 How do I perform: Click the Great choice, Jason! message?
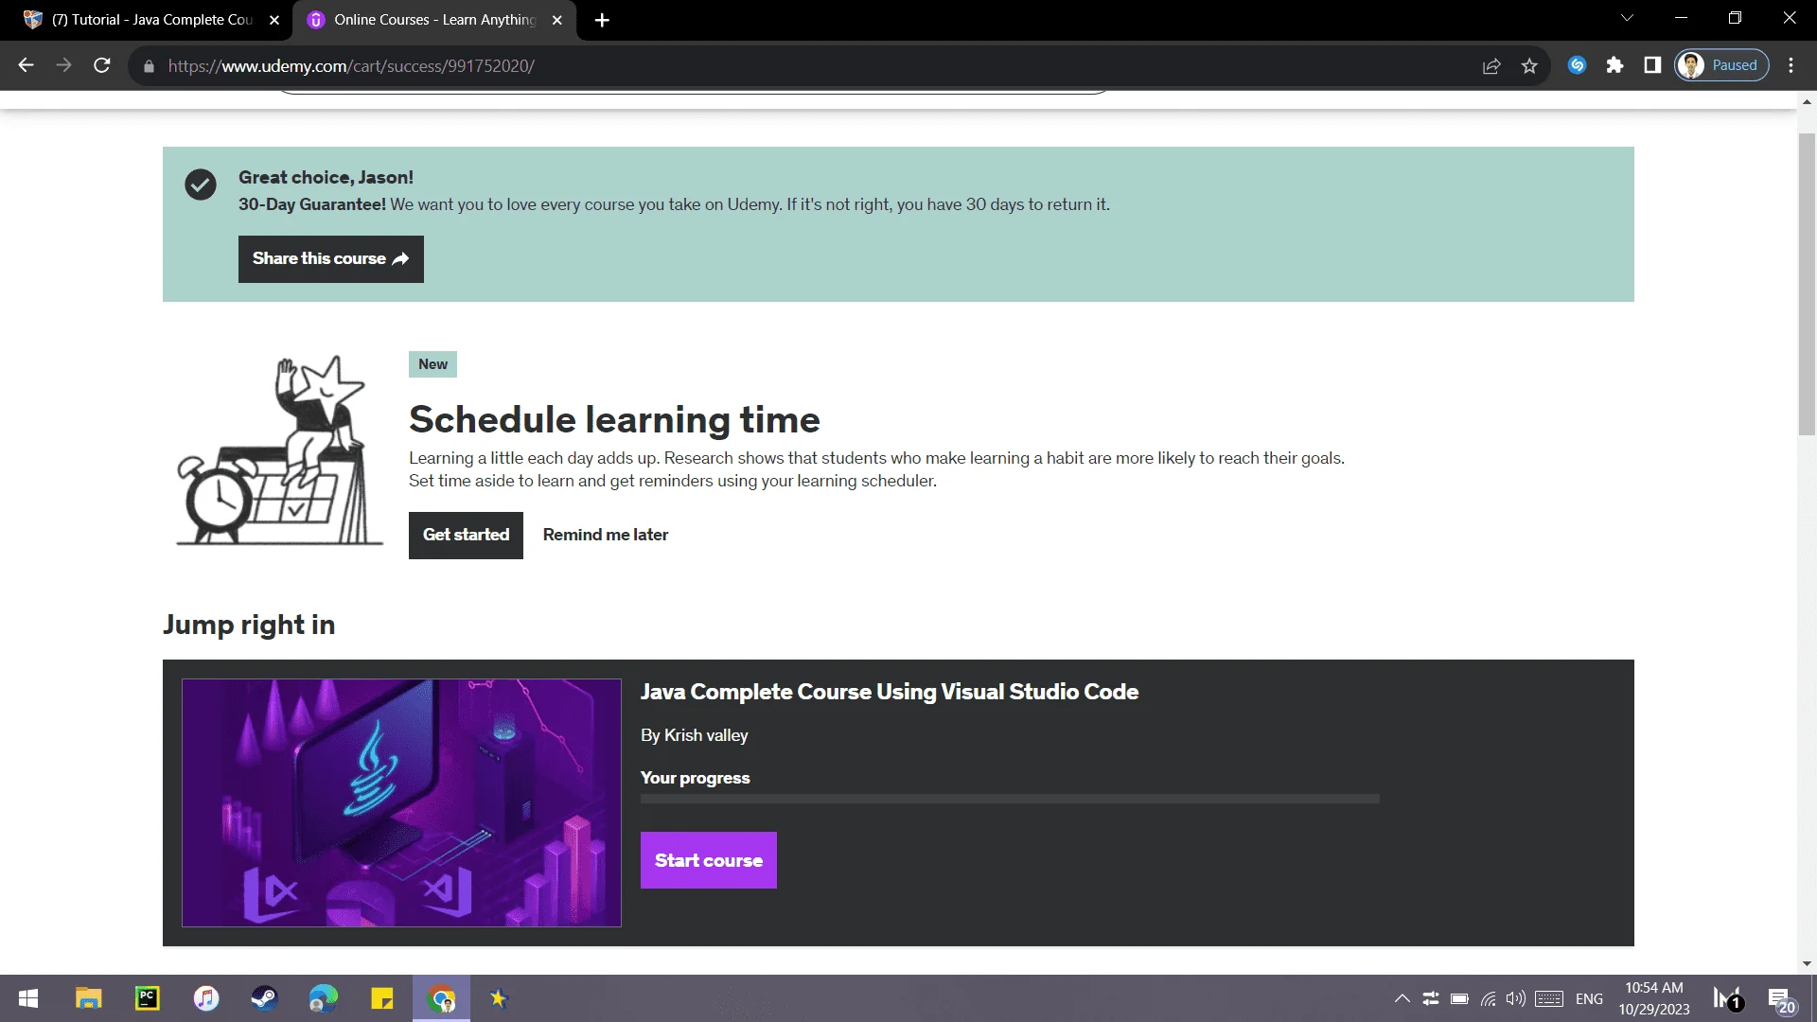coord(326,177)
